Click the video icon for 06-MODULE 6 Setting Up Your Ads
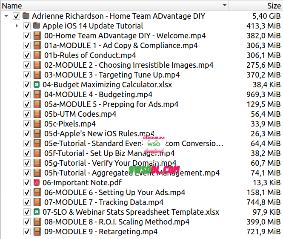Viewport: 283px width, 239px height. (37, 193)
